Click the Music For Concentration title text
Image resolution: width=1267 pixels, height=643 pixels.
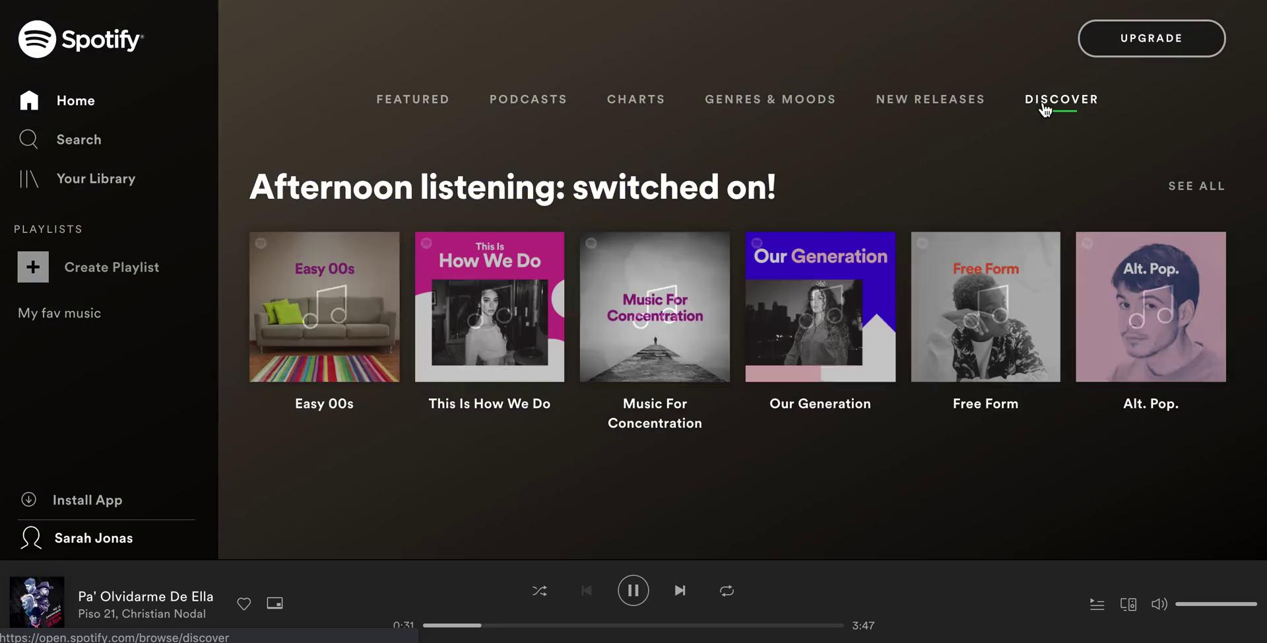pyautogui.click(x=655, y=413)
